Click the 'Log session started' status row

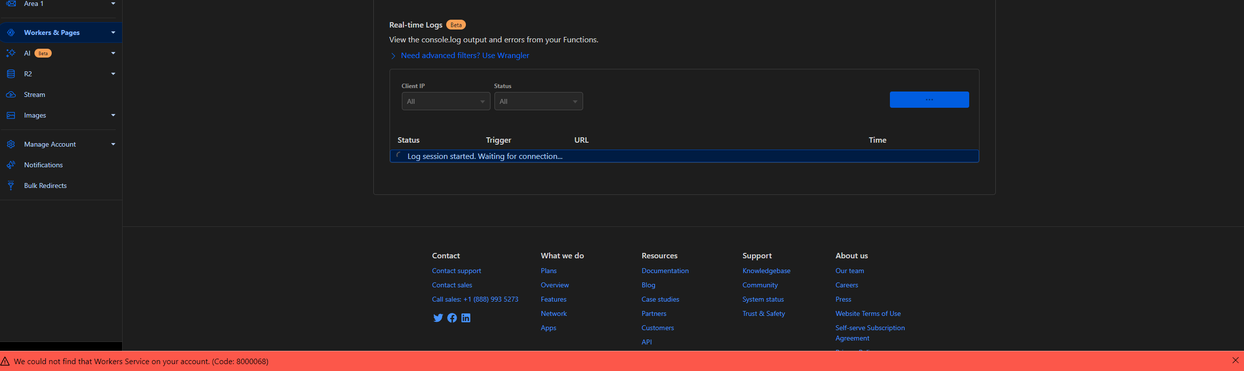pos(684,156)
